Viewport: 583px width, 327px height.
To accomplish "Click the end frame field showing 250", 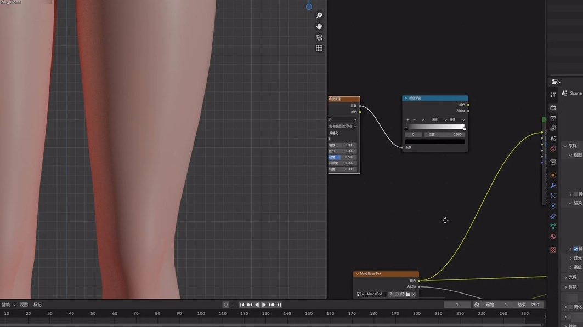I will [x=529, y=305].
